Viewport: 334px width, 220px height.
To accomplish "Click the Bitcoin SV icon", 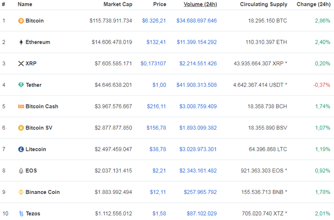I will 21,128.
